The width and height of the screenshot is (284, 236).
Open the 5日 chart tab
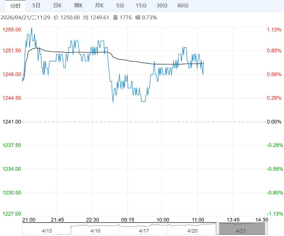coord(36,6)
